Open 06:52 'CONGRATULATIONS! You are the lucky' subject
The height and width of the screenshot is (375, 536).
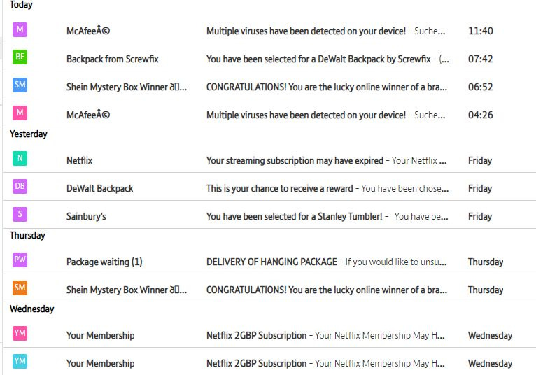(x=327, y=87)
